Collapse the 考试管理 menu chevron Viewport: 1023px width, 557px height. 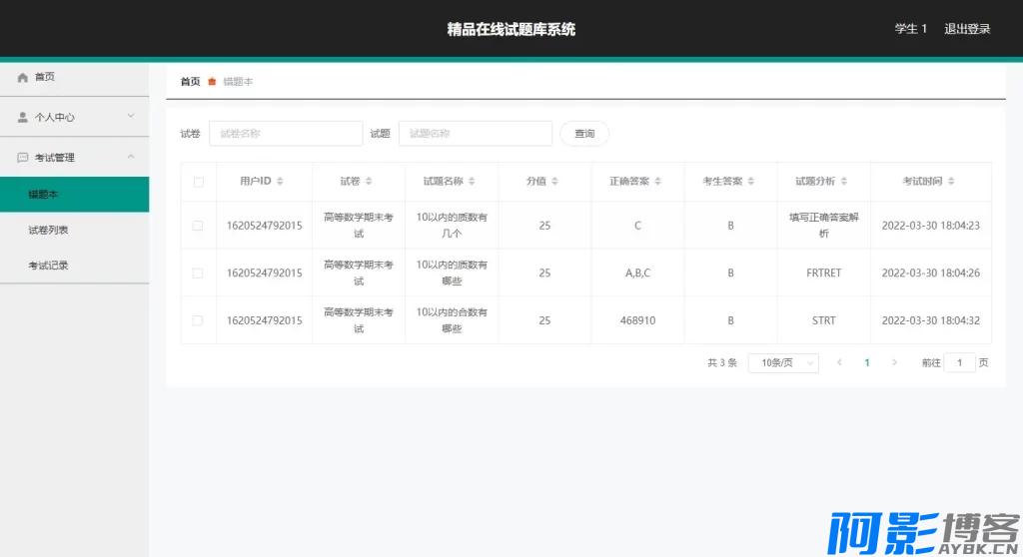click(x=130, y=157)
